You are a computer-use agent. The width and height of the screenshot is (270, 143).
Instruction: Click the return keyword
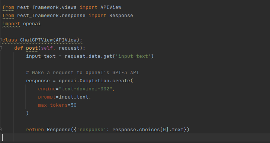tap(35, 130)
